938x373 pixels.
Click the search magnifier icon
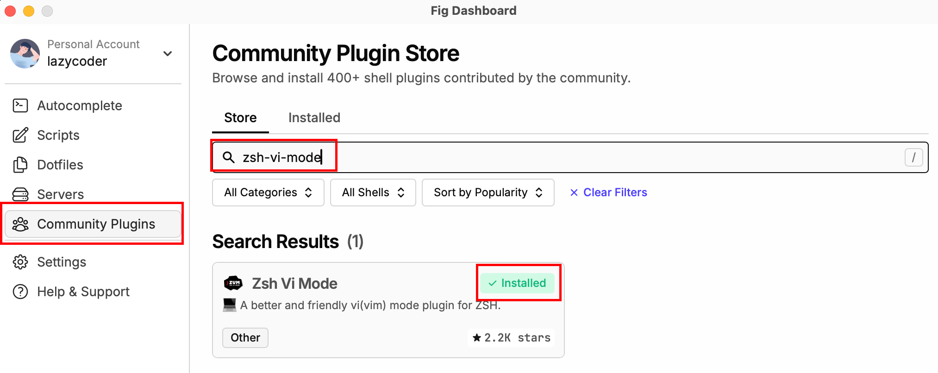pos(228,157)
